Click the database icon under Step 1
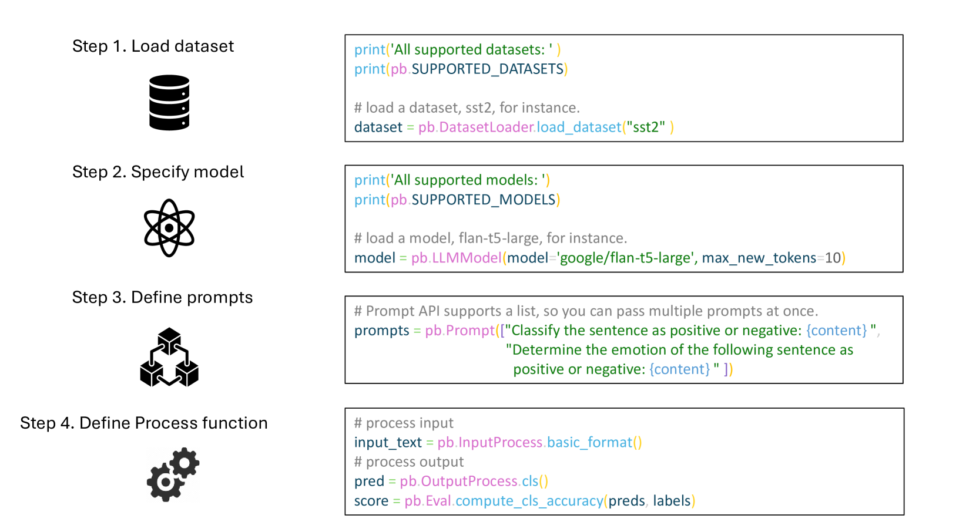 [x=169, y=102]
